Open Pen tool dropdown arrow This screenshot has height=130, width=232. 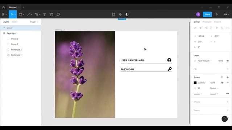coord(40,14)
